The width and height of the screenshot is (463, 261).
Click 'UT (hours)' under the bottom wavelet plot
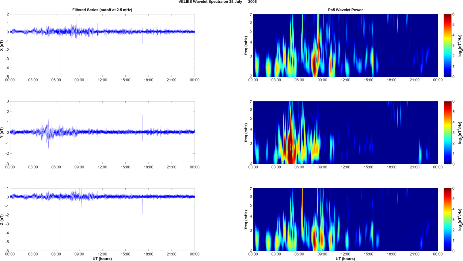tap(345, 259)
